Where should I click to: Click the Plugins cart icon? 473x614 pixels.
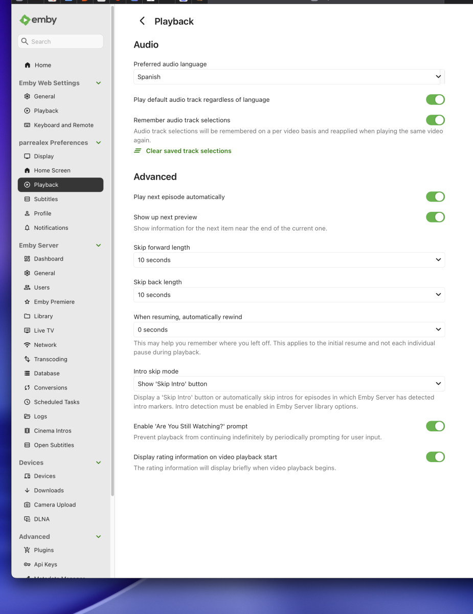(x=27, y=550)
